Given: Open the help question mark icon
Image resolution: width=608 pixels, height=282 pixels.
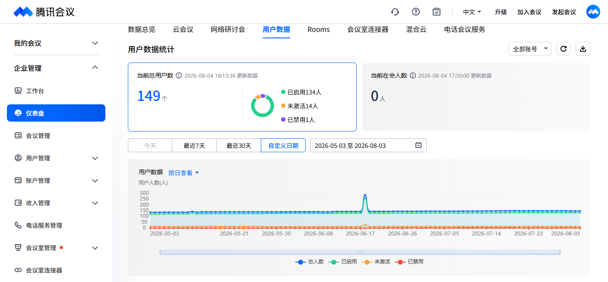Looking at the screenshot, I should click(416, 12).
